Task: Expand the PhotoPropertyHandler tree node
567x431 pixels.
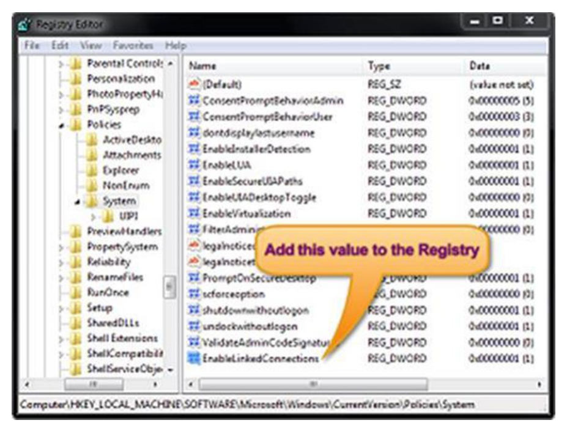Action: [62, 94]
